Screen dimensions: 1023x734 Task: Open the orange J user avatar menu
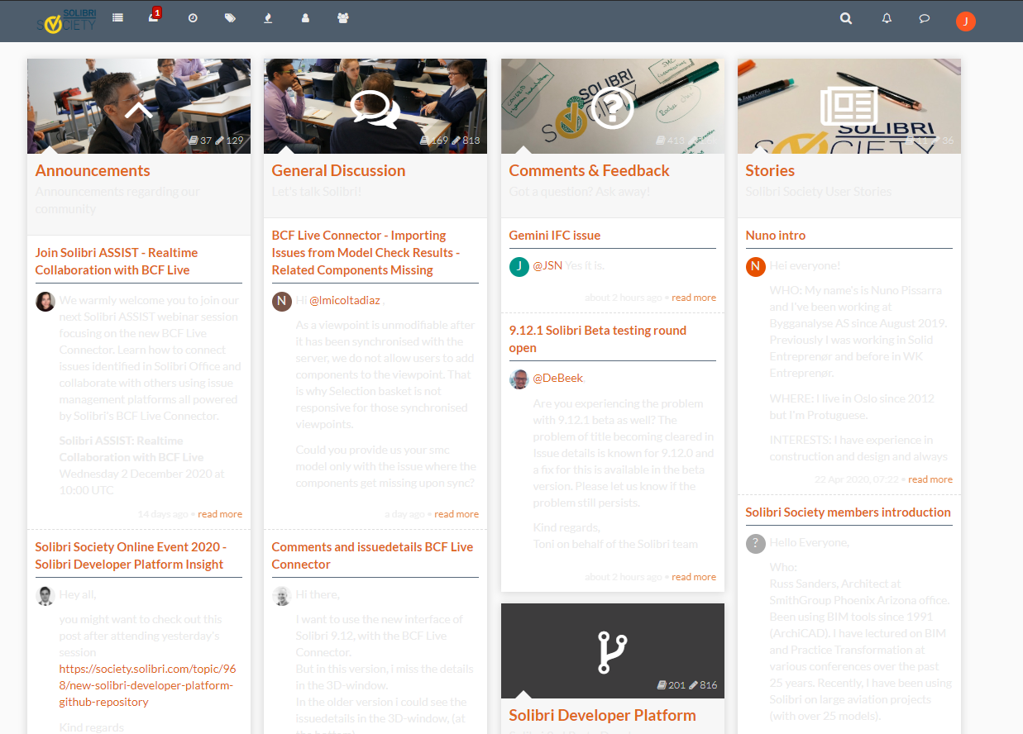coord(966,21)
